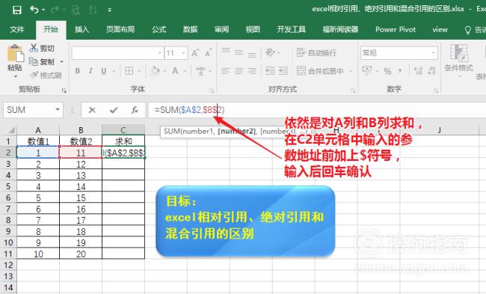
Task: Open the Name Box dropdown showing SUM
Action: point(58,109)
